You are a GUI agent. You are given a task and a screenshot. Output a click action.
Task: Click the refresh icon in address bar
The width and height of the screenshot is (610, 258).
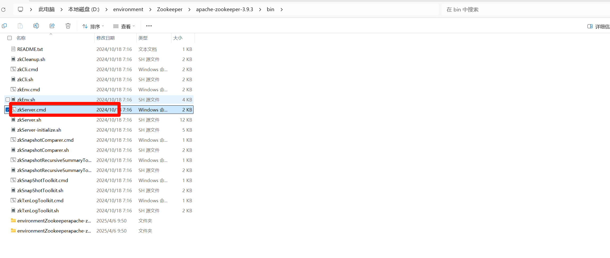(x=3, y=10)
